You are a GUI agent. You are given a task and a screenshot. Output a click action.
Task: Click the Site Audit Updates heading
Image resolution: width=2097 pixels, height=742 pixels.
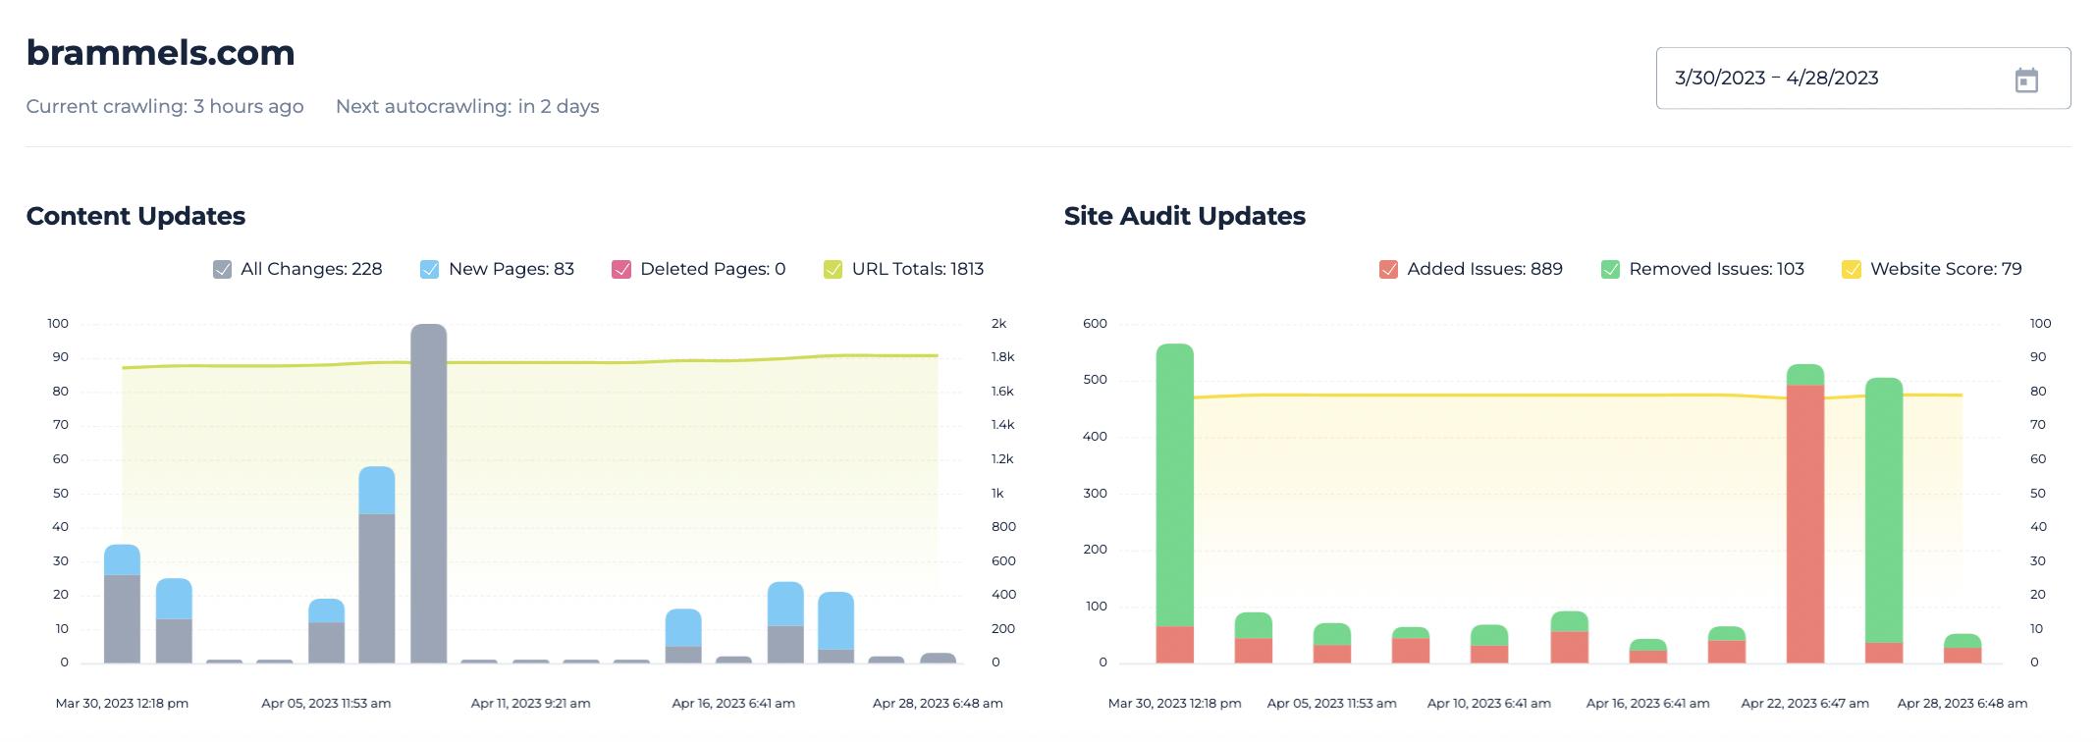[x=1185, y=216]
